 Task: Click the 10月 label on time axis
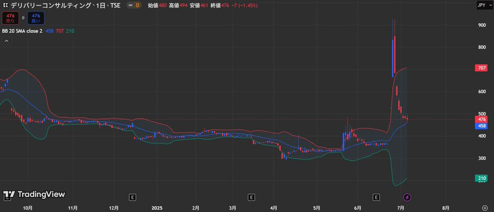(28, 208)
